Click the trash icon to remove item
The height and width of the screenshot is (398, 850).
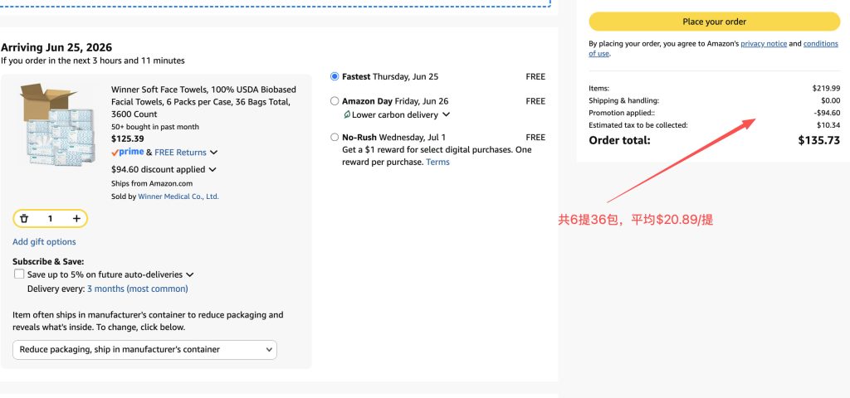click(x=24, y=219)
